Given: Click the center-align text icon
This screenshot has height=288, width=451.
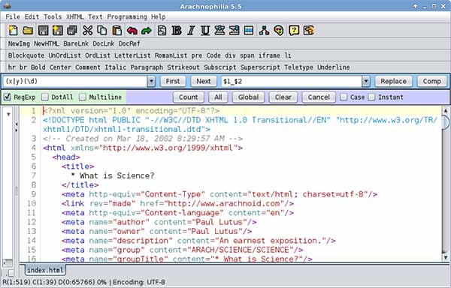Looking at the screenshot, I should (x=219, y=31).
